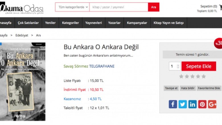Rate the book one star
Image resolution: width=222 pixels, height=125 pixels.
(181, 76)
